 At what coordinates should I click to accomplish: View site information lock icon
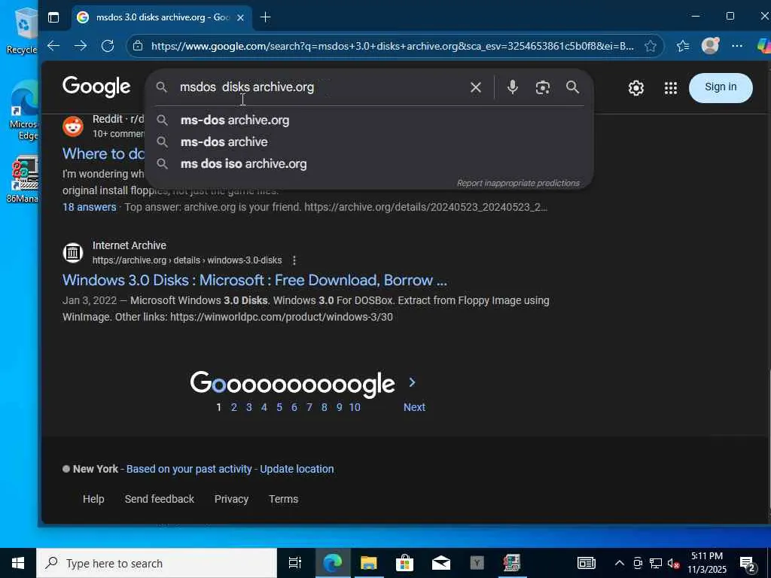[139, 46]
